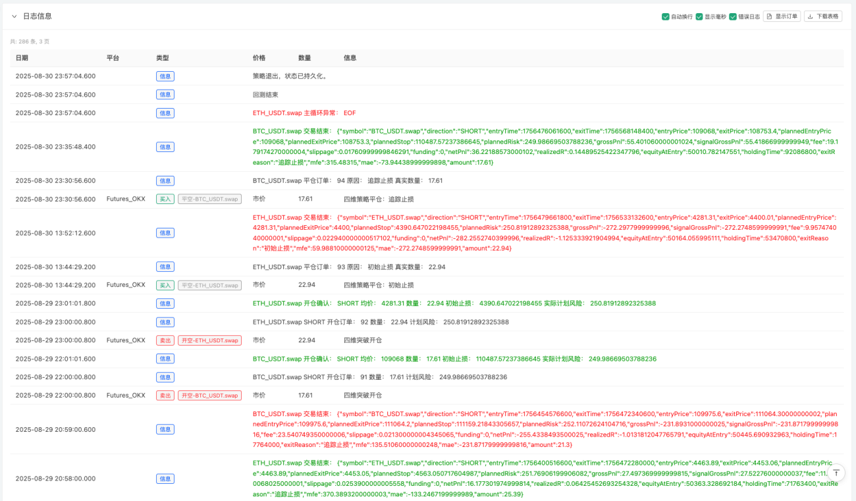This screenshot has width=856, height=501.
Task: Select the green ETH 交易结束 entry with entryPrice 4463.89
Action: pos(544,479)
